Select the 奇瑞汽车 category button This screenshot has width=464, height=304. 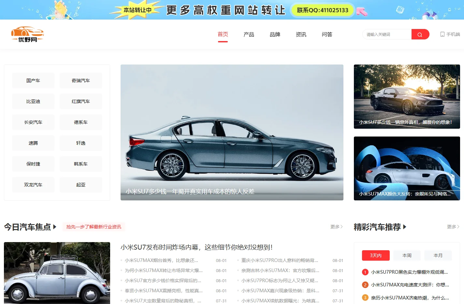pyautogui.click(x=81, y=80)
